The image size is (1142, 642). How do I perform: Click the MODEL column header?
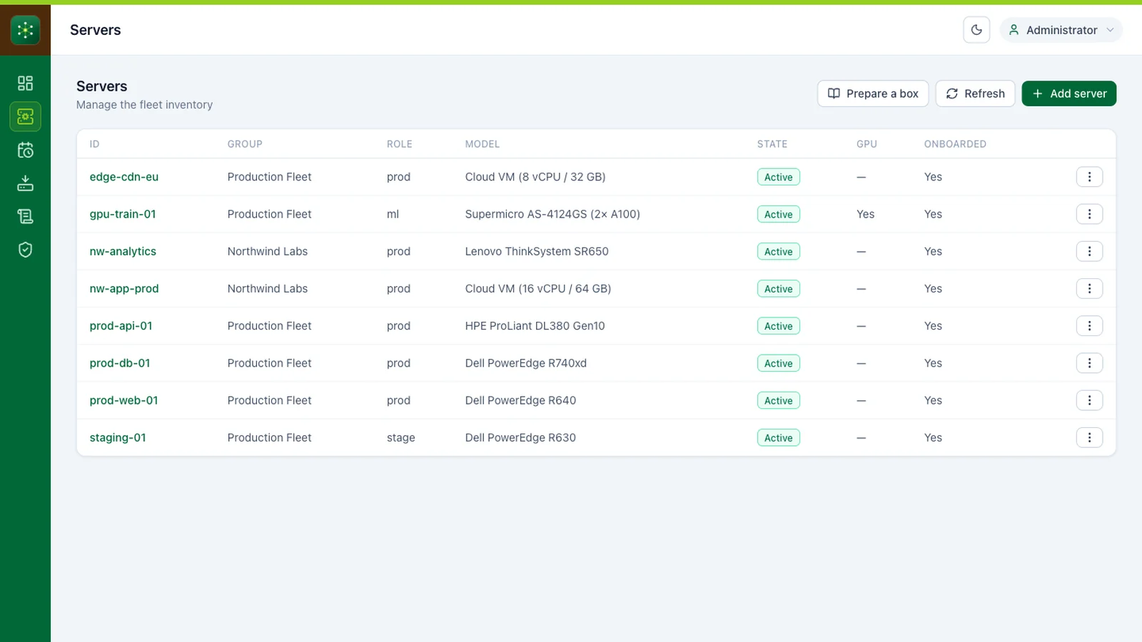(482, 144)
